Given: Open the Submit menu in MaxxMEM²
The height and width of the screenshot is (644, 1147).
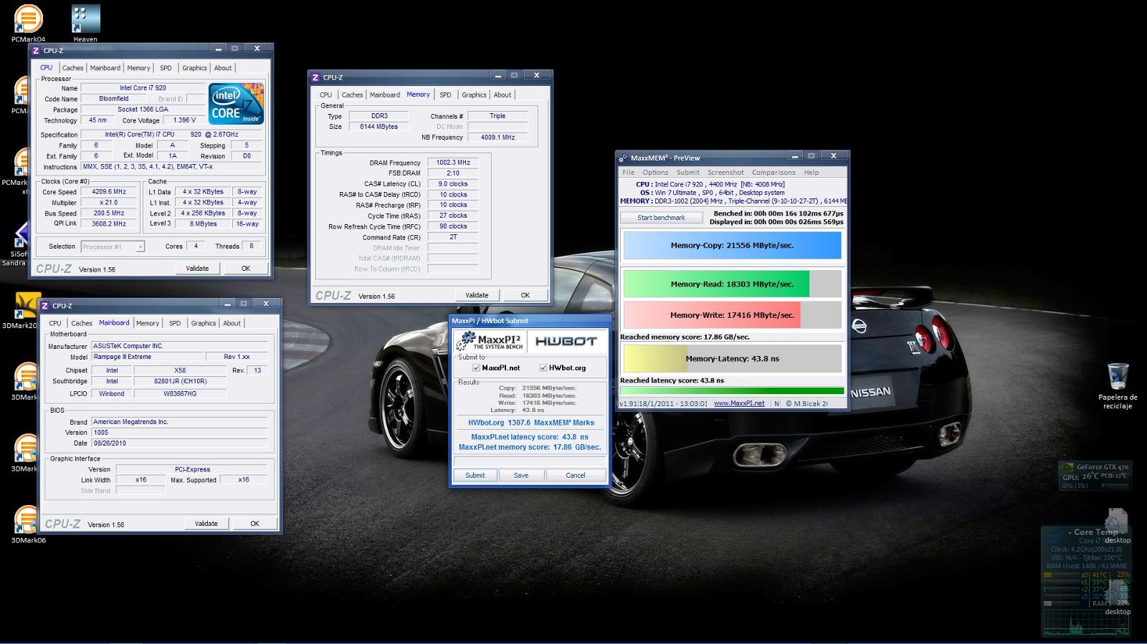Looking at the screenshot, I should coord(687,173).
